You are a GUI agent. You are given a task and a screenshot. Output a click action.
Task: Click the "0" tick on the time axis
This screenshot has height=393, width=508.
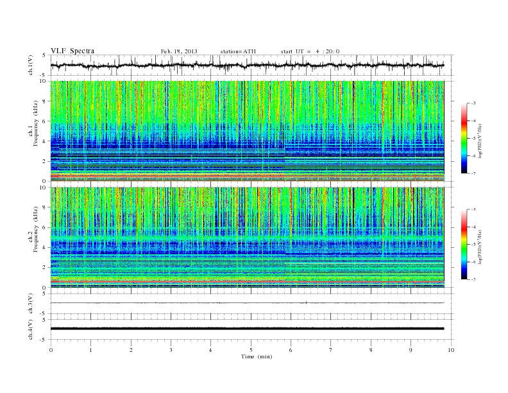51,350
